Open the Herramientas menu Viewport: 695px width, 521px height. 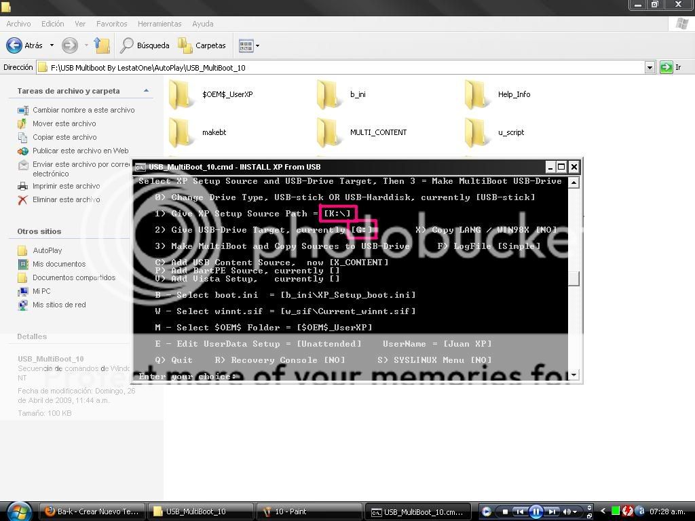pos(159,24)
